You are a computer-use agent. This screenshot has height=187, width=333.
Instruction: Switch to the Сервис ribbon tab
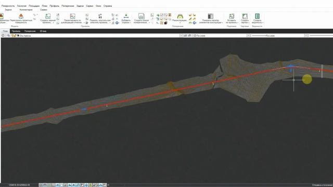(44, 10)
